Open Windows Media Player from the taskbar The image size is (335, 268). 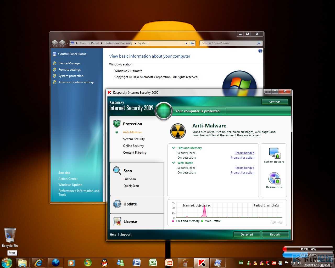(x=71, y=263)
